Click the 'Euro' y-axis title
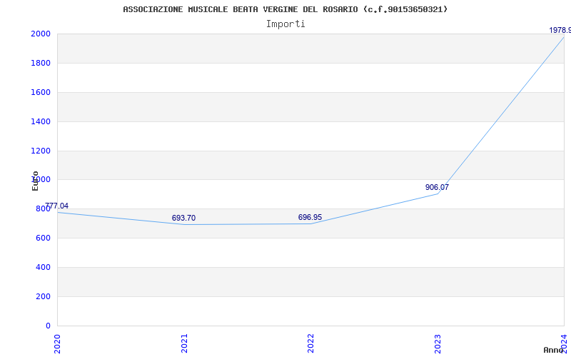Viewport: 571px width, 357px height. click(x=35, y=181)
